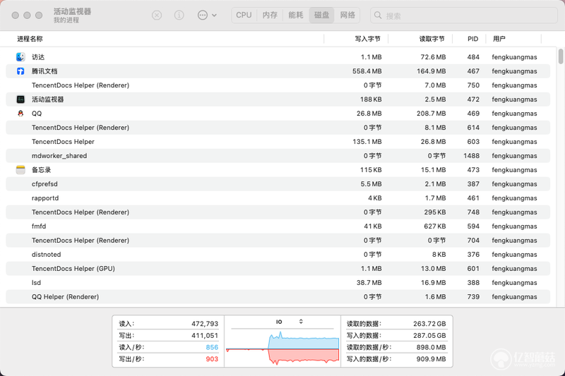Click the 38.7 MB written value for lsd
565x376 pixels.
click(369, 283)
